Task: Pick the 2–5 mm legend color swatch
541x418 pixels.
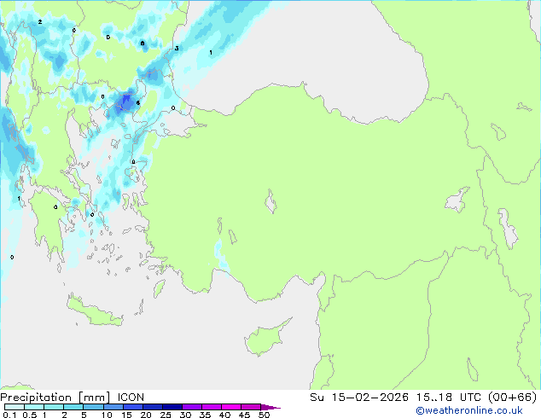Action: point(73,407)
